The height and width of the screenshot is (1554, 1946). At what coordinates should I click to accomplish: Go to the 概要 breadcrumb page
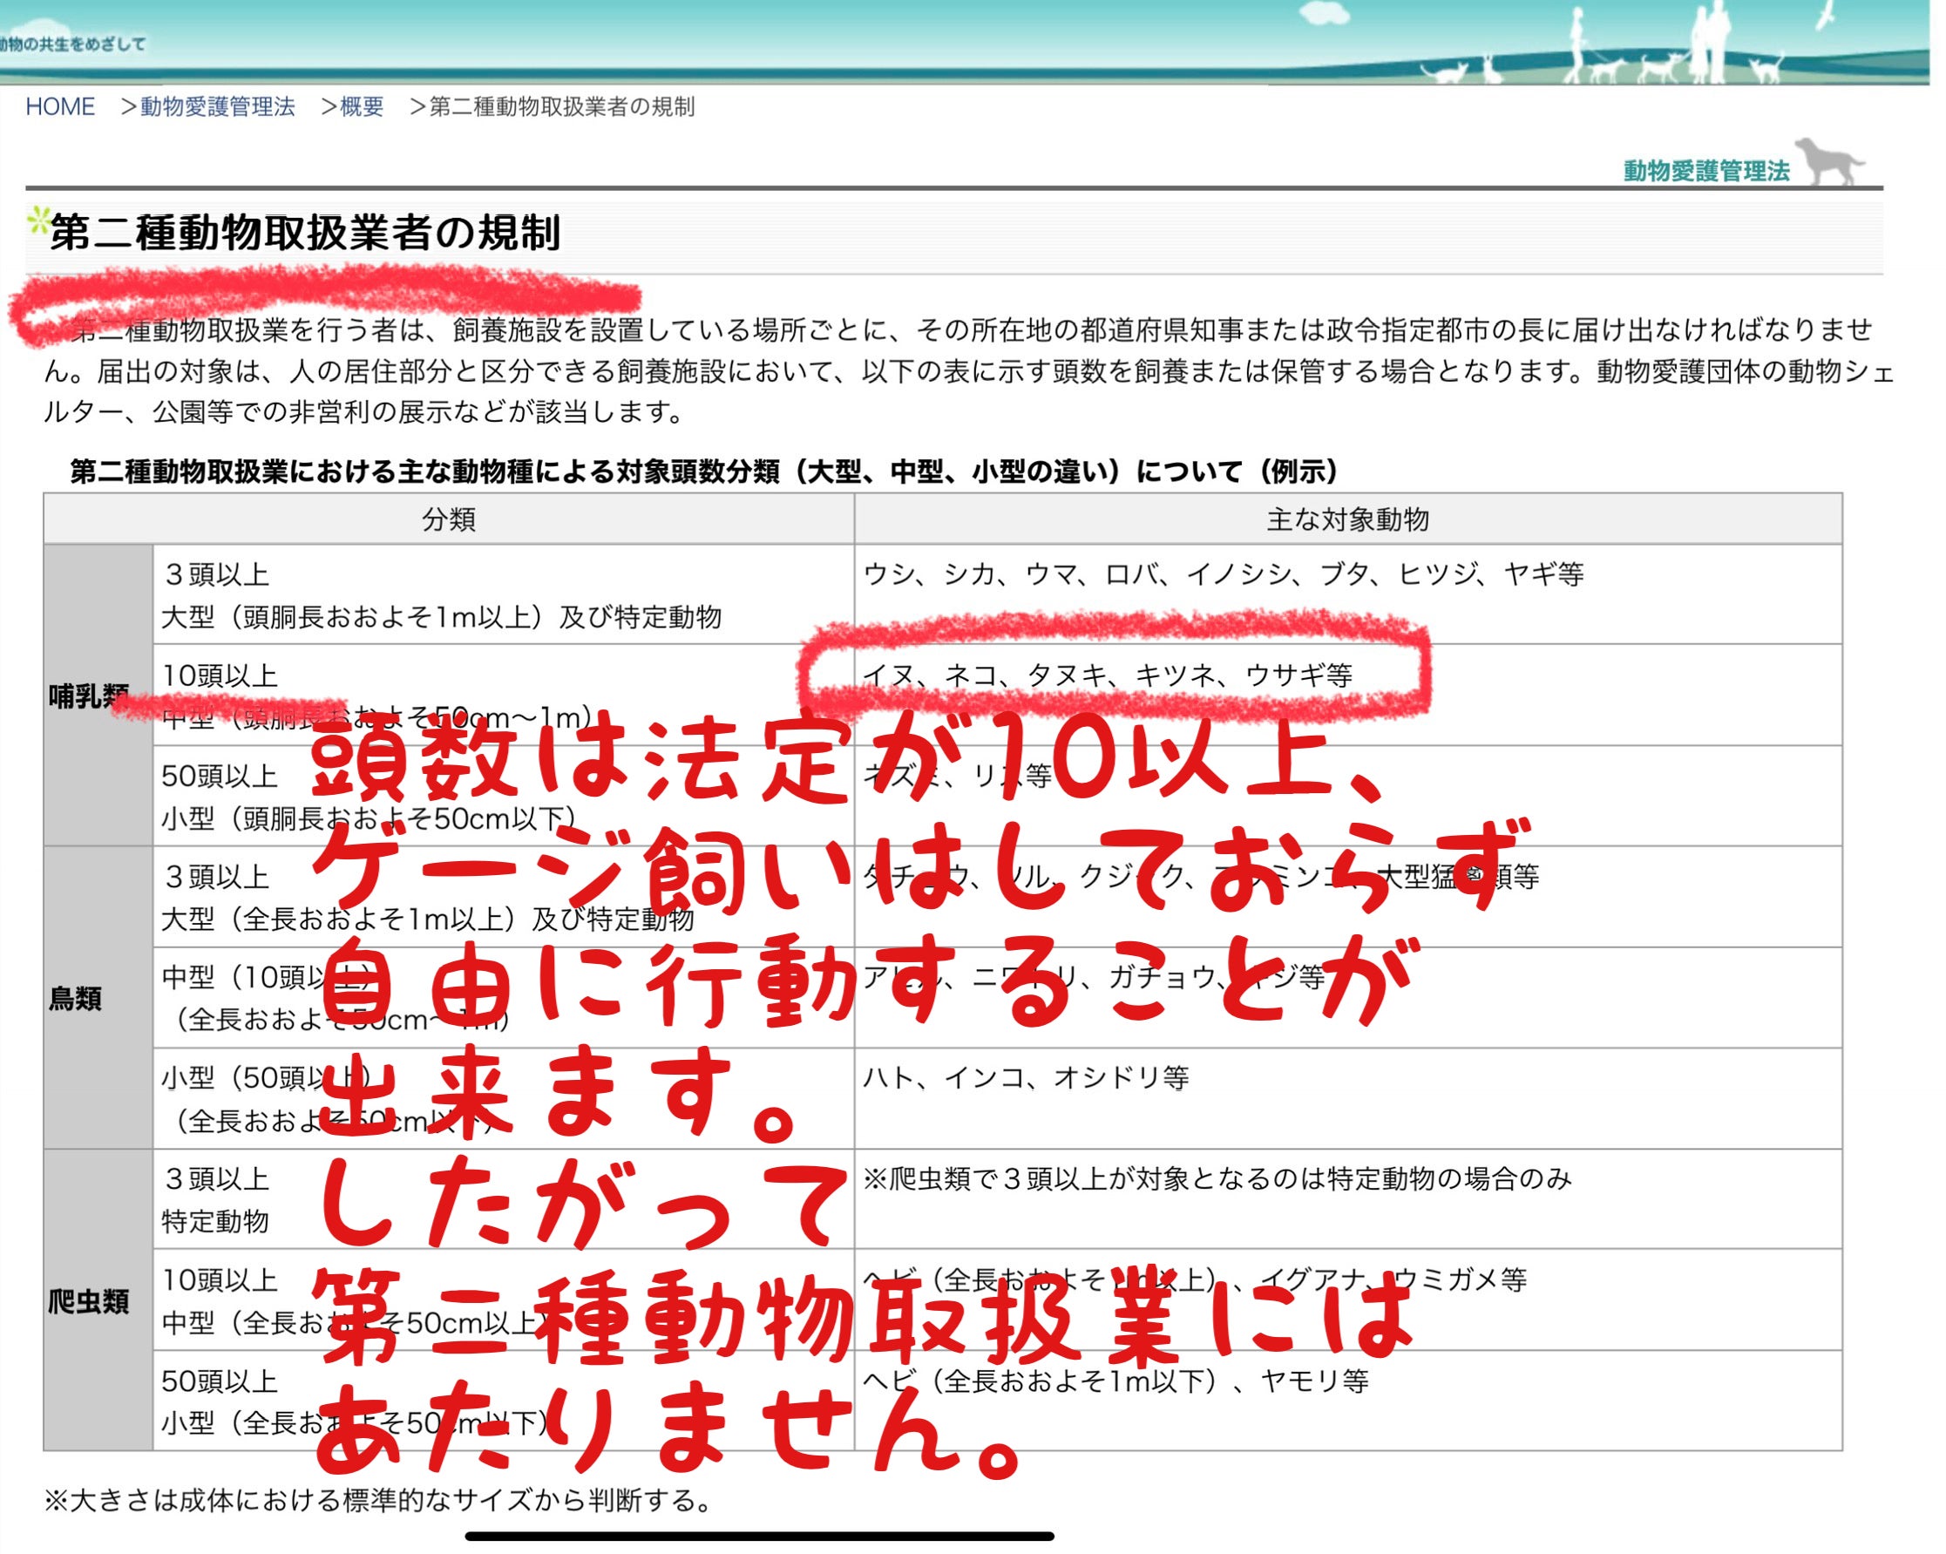pos(361,106)
